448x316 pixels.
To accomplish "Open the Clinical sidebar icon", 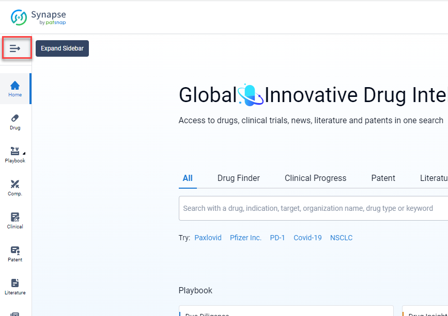I will click(x=15, y=221).
